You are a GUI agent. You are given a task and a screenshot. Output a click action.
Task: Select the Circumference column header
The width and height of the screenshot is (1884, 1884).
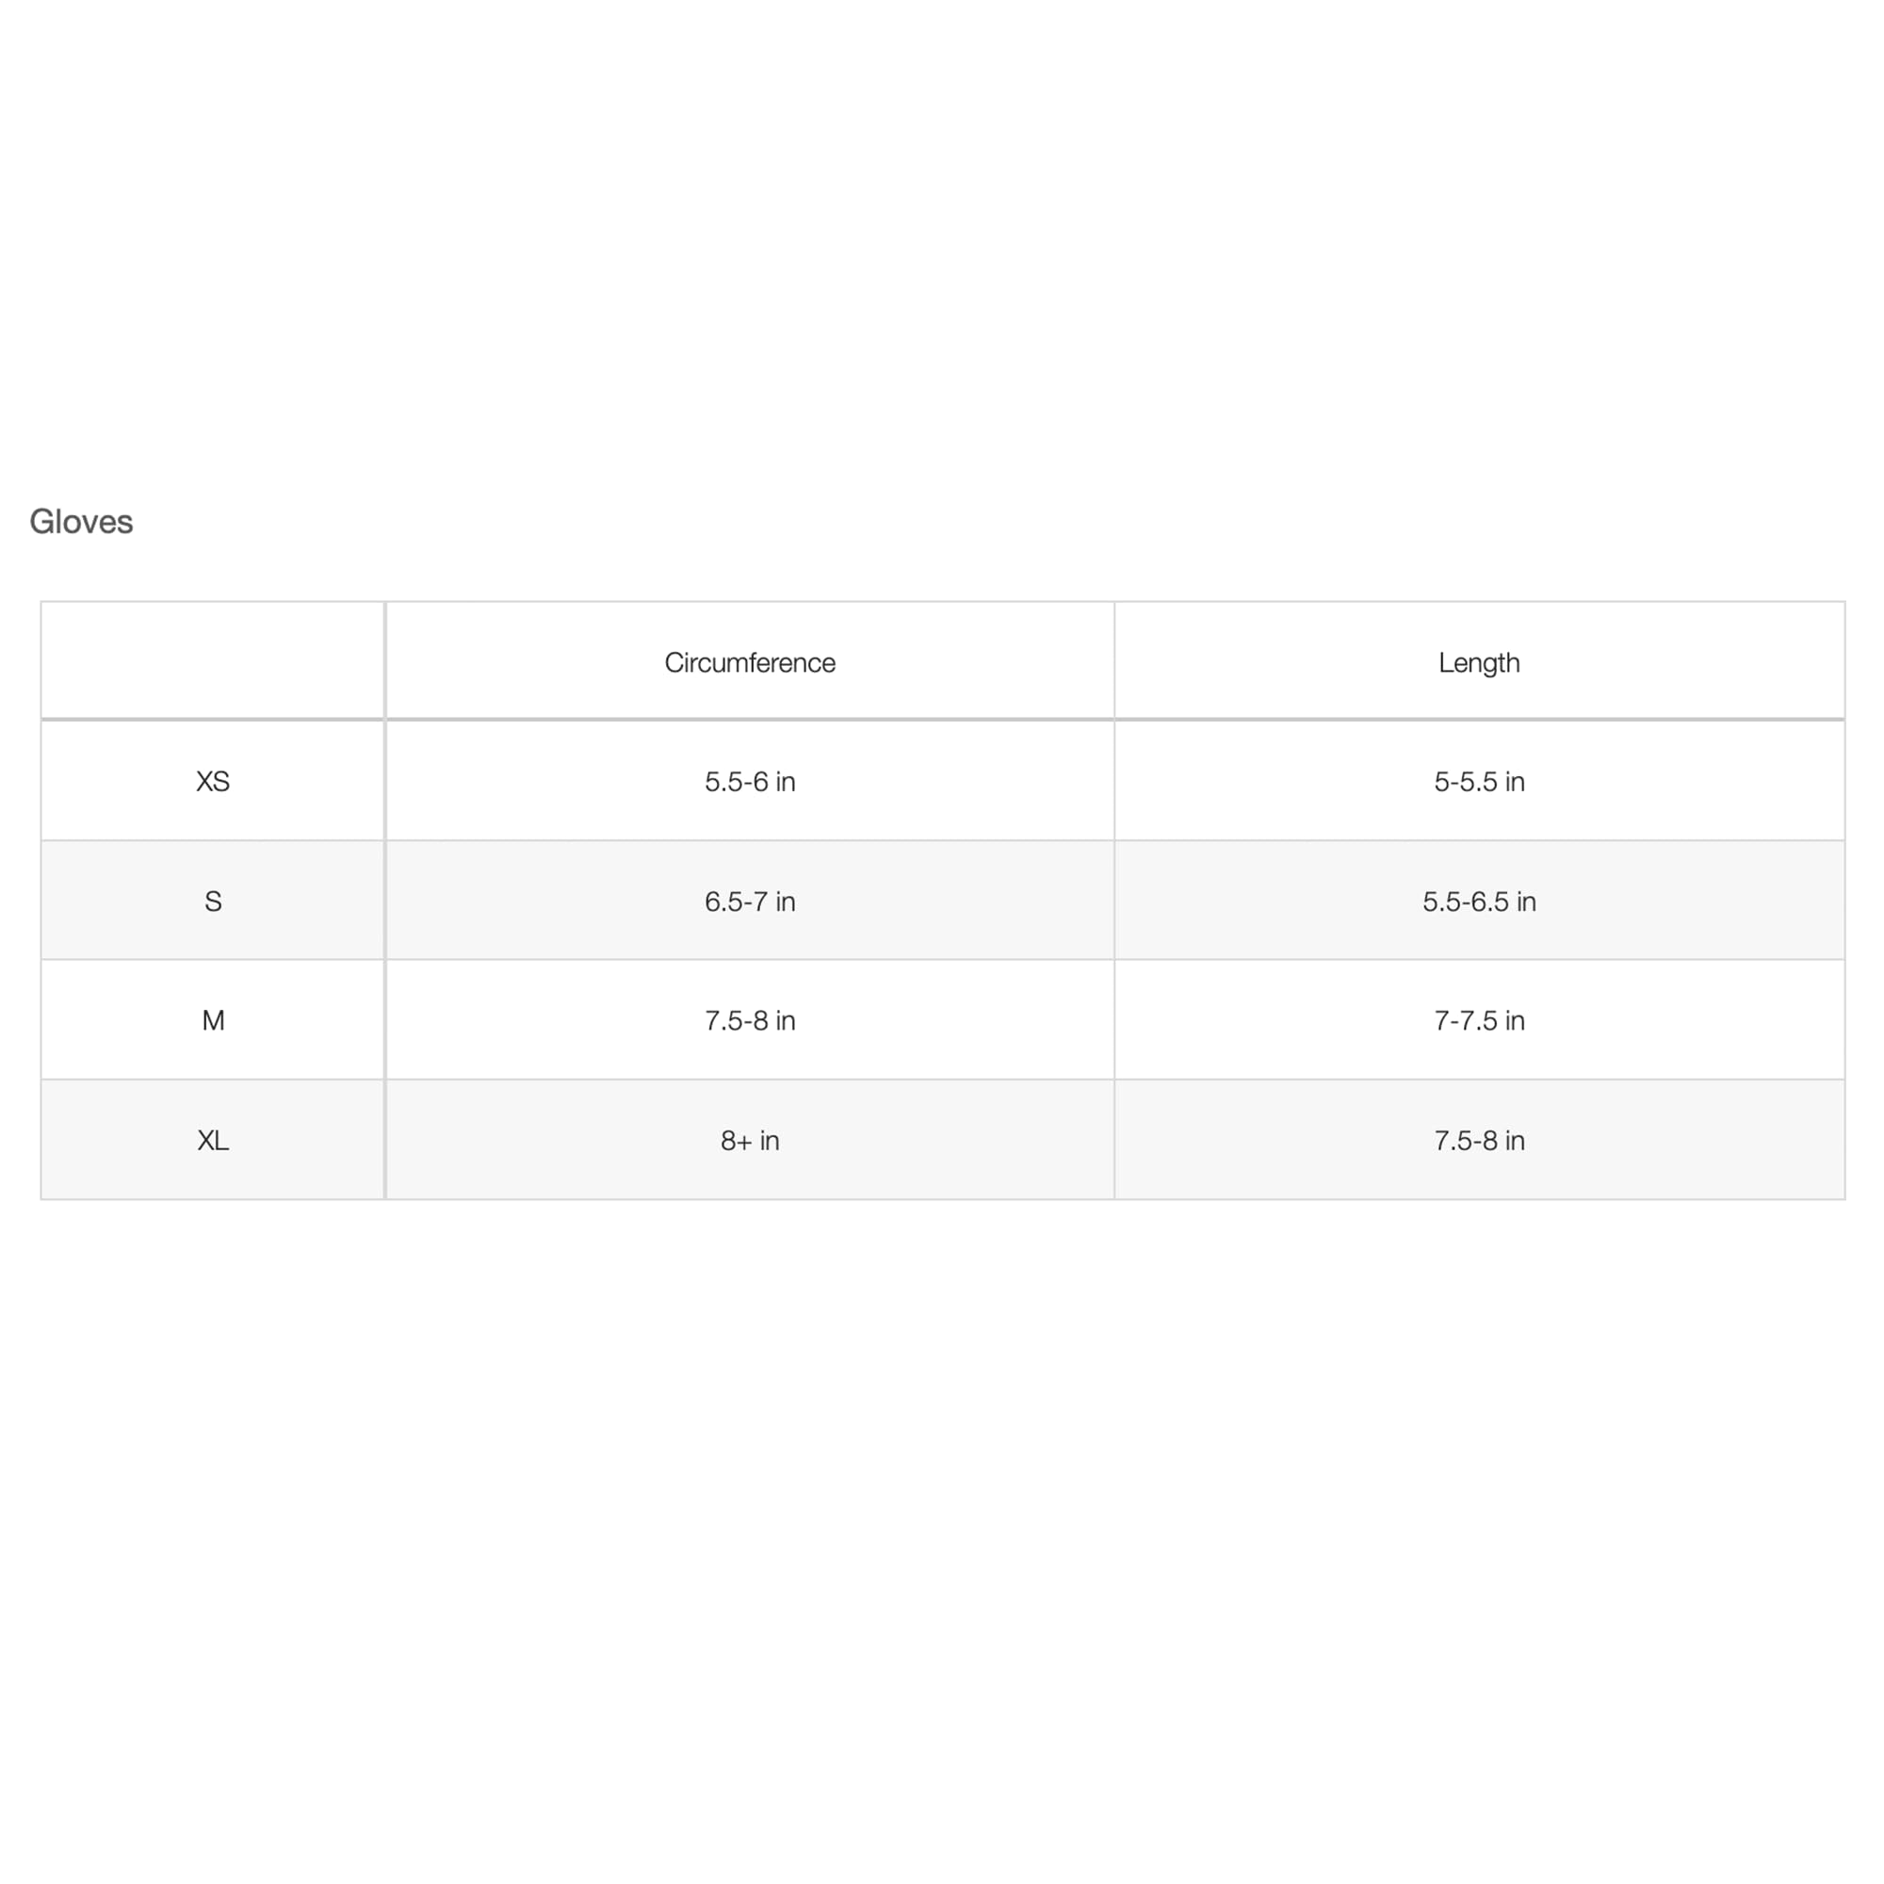[x=749, y=661]
